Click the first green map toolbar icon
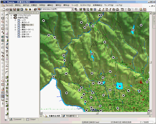 (80, 9)
